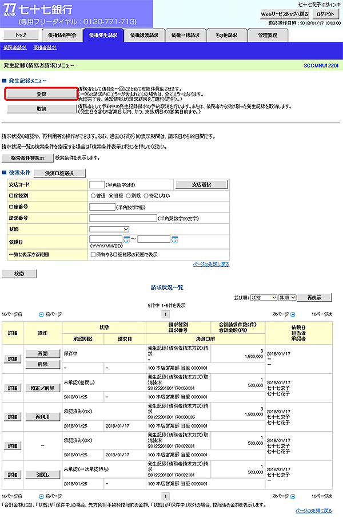Click the 依頼日 start date field
Viewport: 343px width, 517px height.
106,239
